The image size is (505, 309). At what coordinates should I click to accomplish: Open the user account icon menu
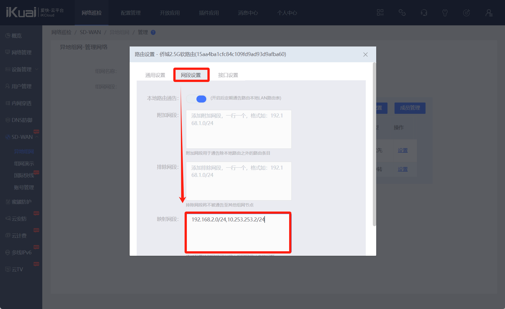(489, 13)
